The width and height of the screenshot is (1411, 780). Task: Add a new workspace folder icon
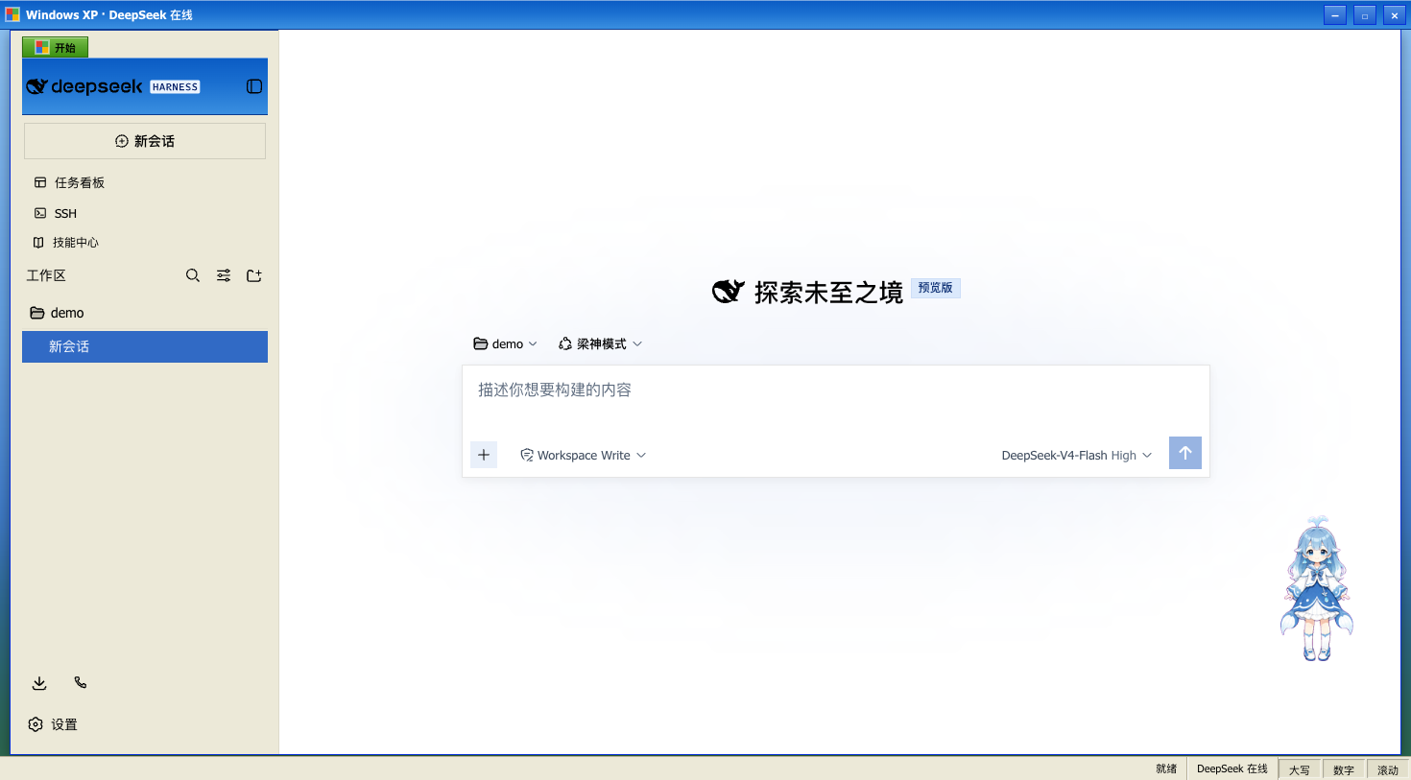pyautogui.click(x=254, y=275)
